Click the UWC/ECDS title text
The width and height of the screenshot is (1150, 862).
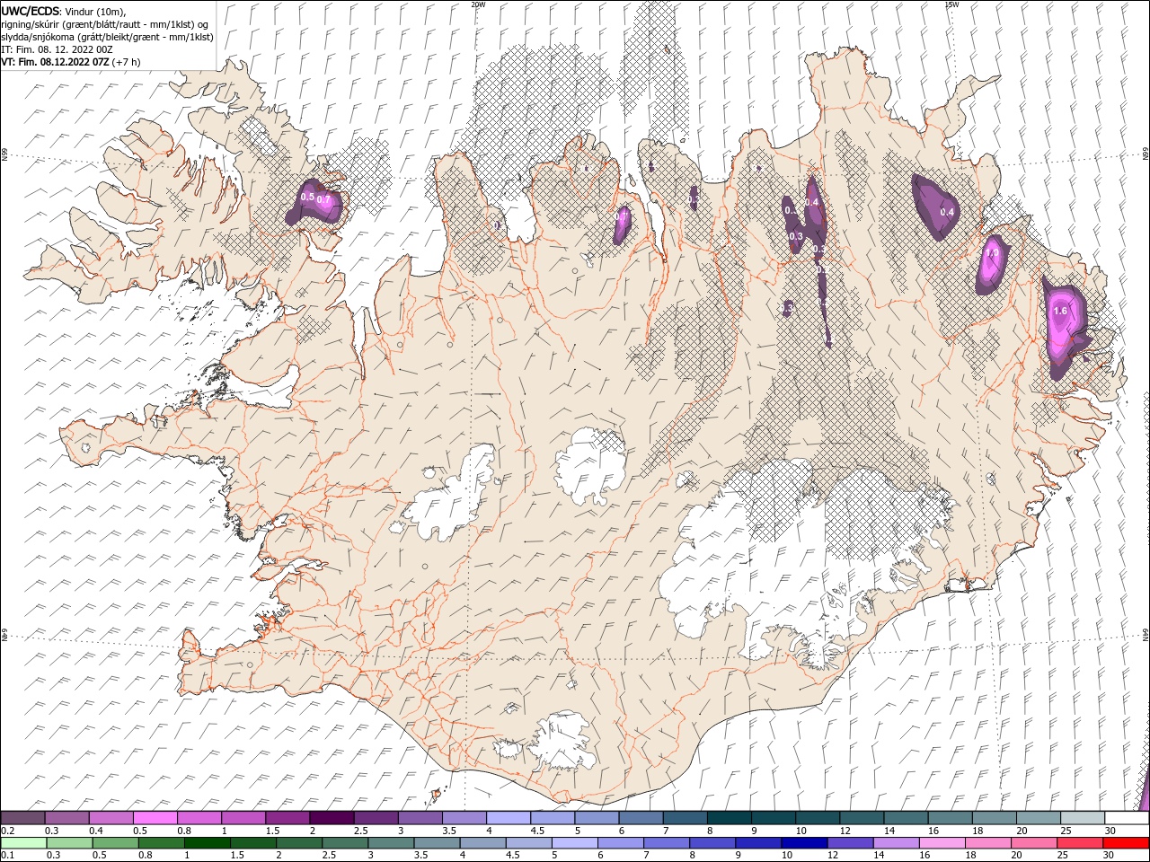(x=31, y=10)
